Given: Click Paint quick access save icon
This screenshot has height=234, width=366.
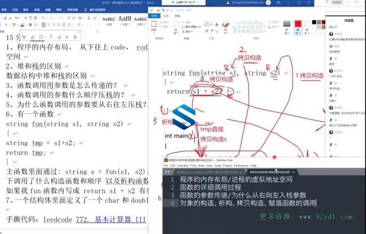Looking at the screenshot, I should click(x=158, y=10).
